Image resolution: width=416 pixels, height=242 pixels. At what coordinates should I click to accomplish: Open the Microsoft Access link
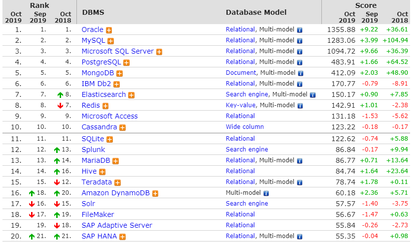click(109, 116)
